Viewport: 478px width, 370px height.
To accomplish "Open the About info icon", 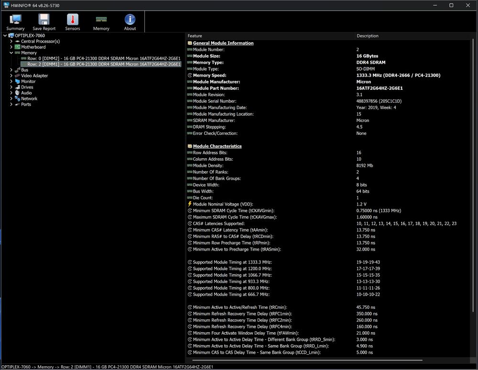I will pyautogui.click(x=130, y=20).
